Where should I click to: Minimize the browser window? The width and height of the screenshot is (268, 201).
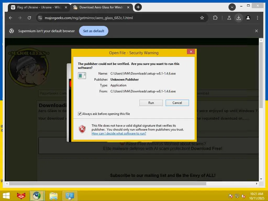241,6
